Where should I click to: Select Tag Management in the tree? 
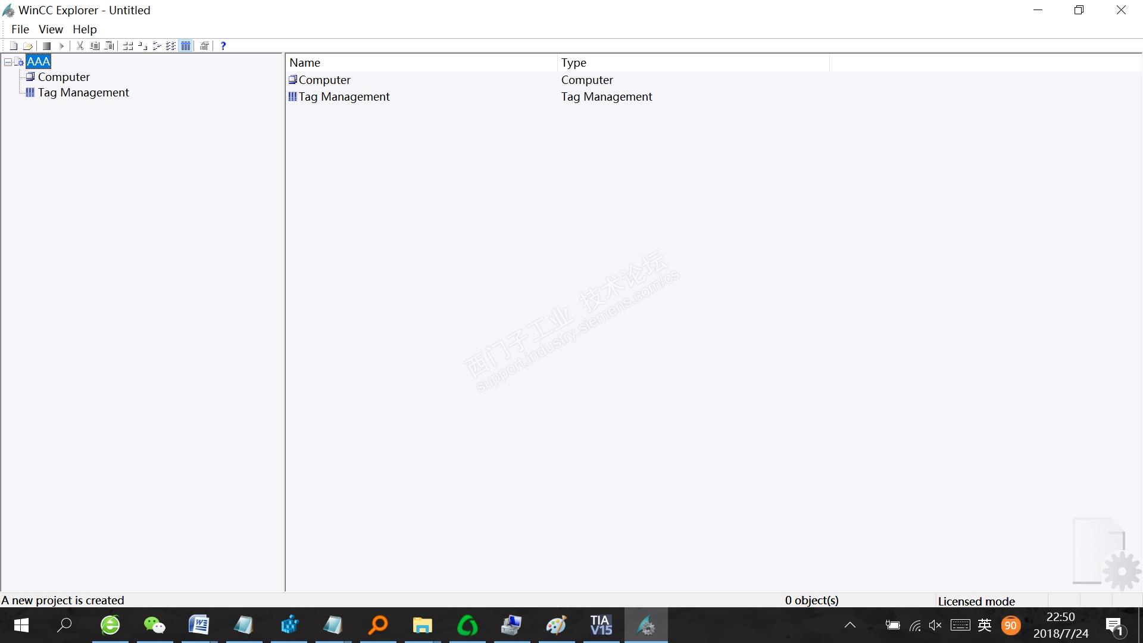83,92
